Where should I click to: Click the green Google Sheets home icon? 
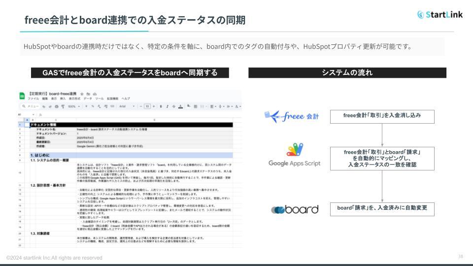point(22,96)
